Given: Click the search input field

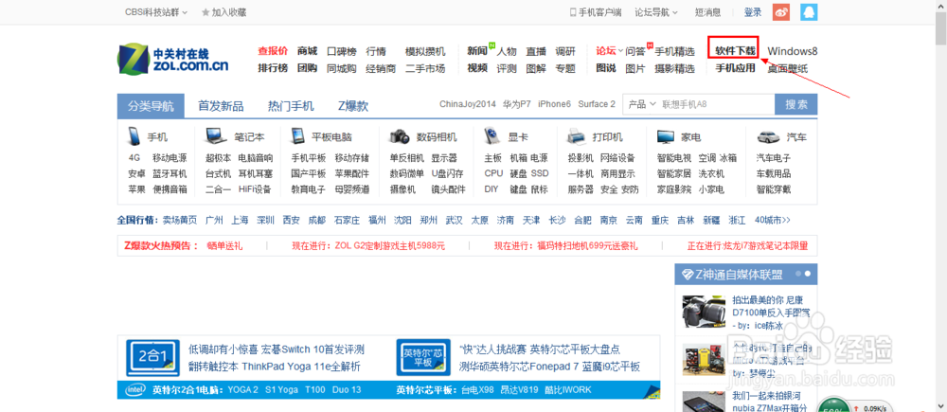Looking at the screenshot, I should [x=716, y=104].
